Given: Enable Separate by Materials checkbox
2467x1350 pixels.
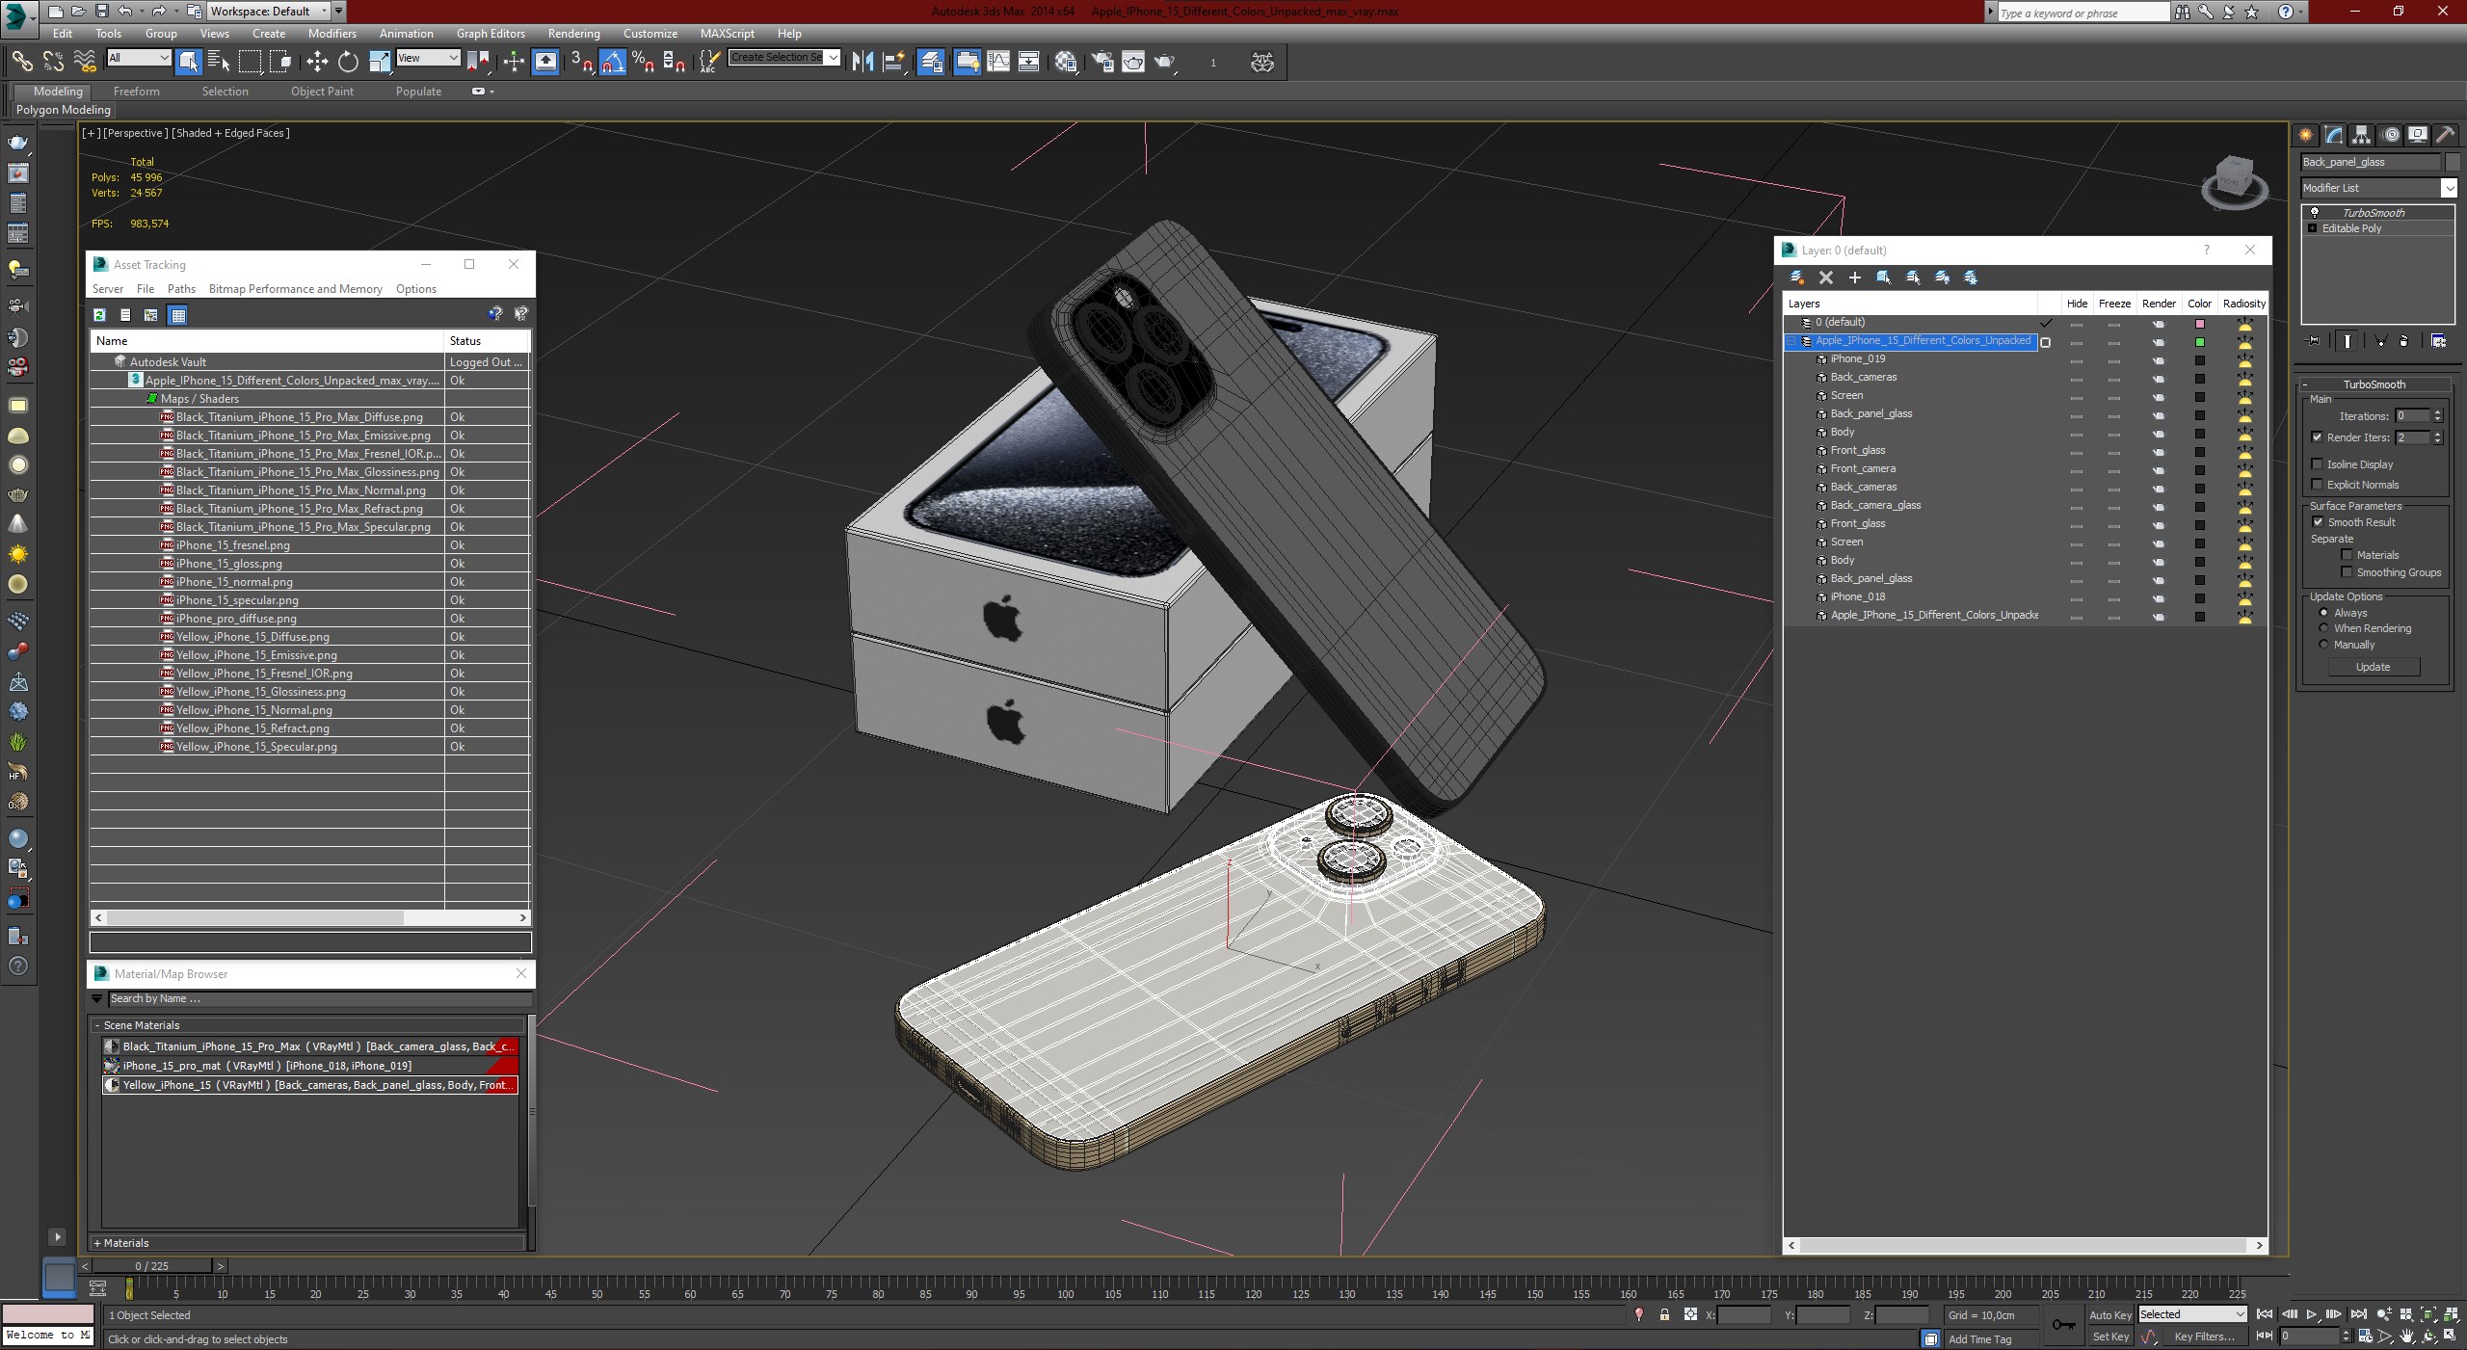Looking at the screenshot, I should (x=2347, y=555).
